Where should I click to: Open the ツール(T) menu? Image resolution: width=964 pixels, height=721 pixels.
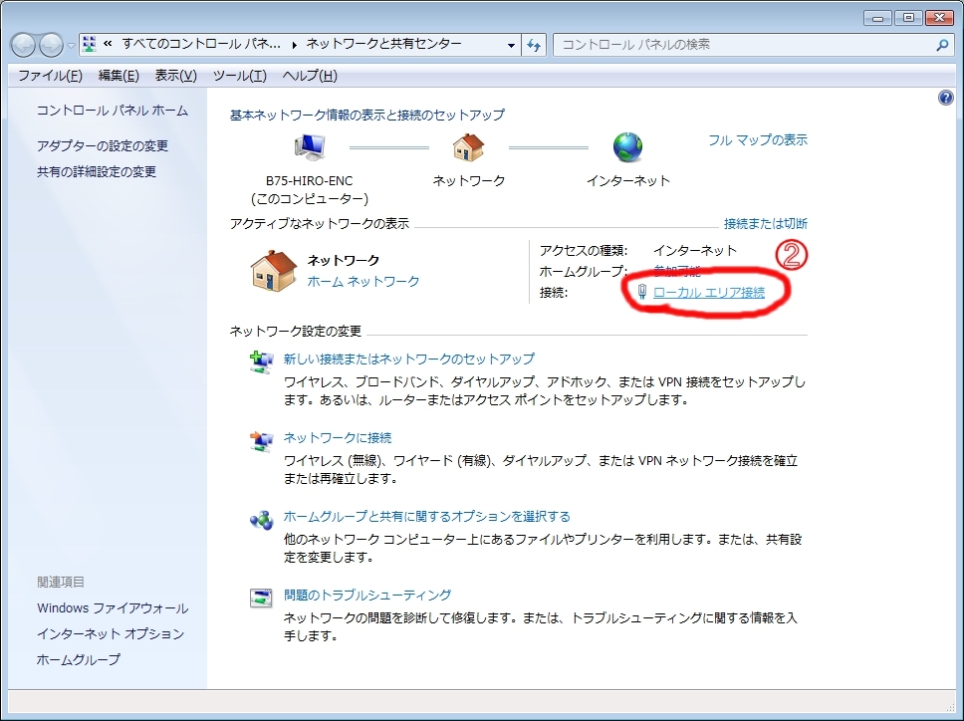coord(239,76)
